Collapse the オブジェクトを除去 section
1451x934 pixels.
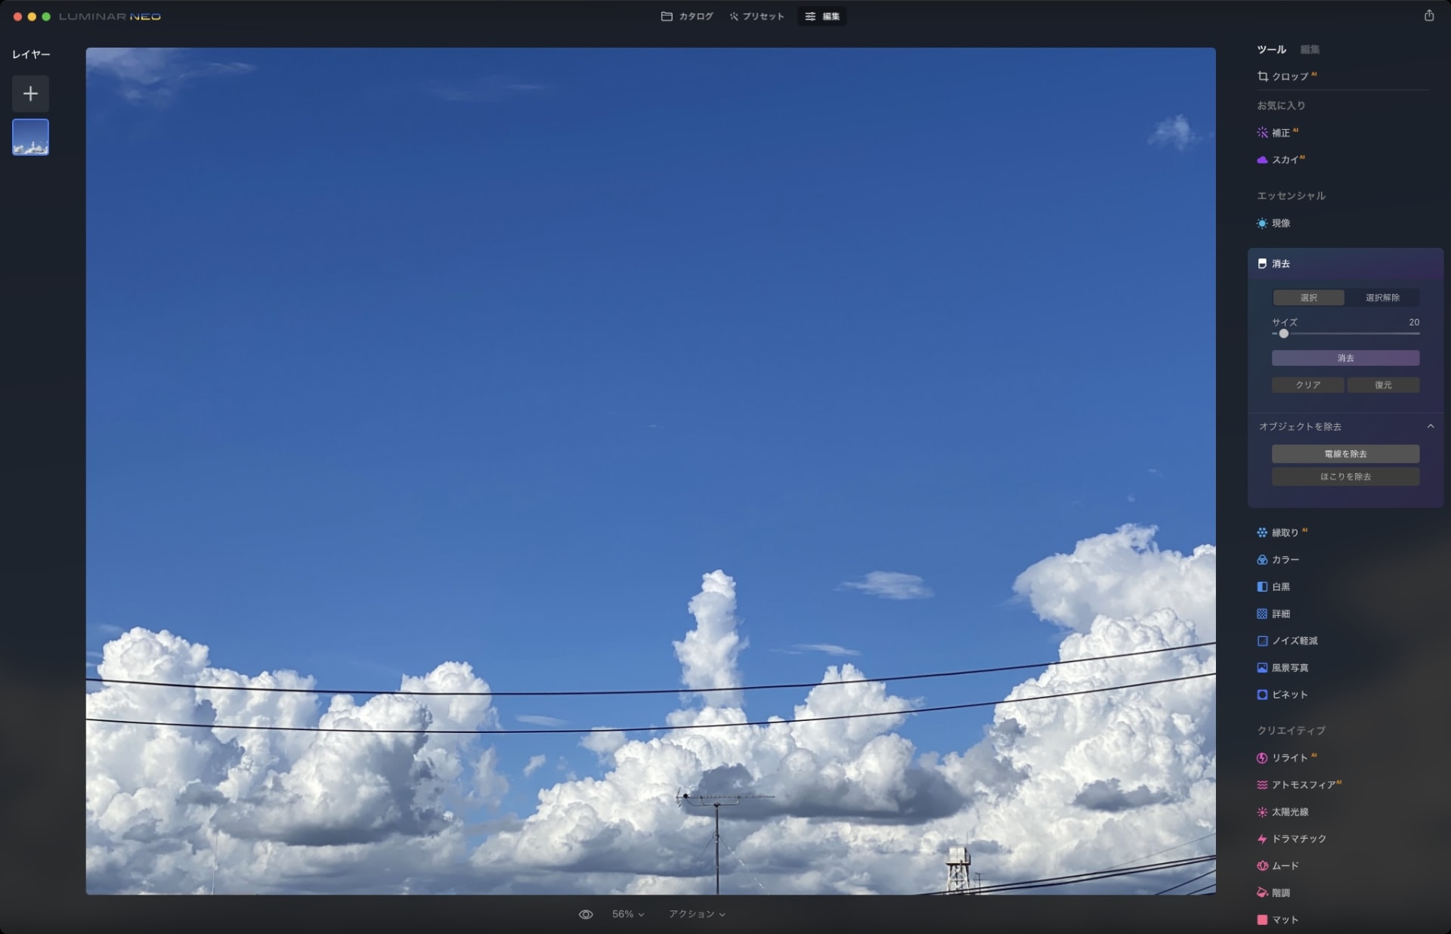[1431, 426]
